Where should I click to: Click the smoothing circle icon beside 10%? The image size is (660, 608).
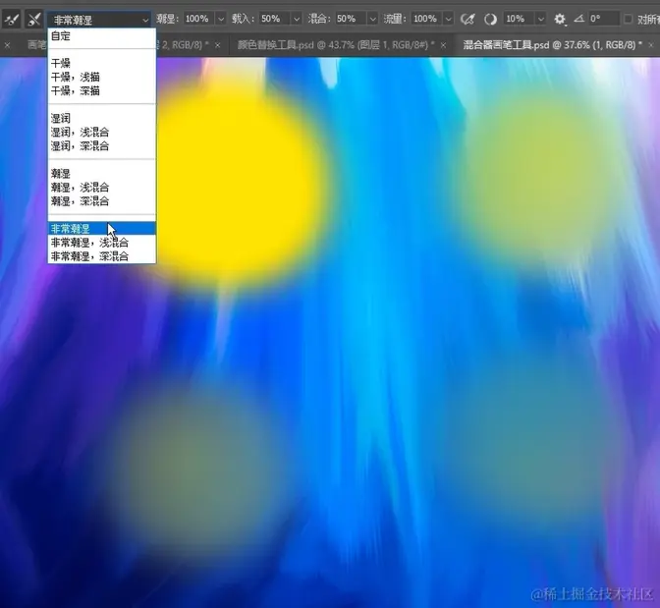point(490,19)
